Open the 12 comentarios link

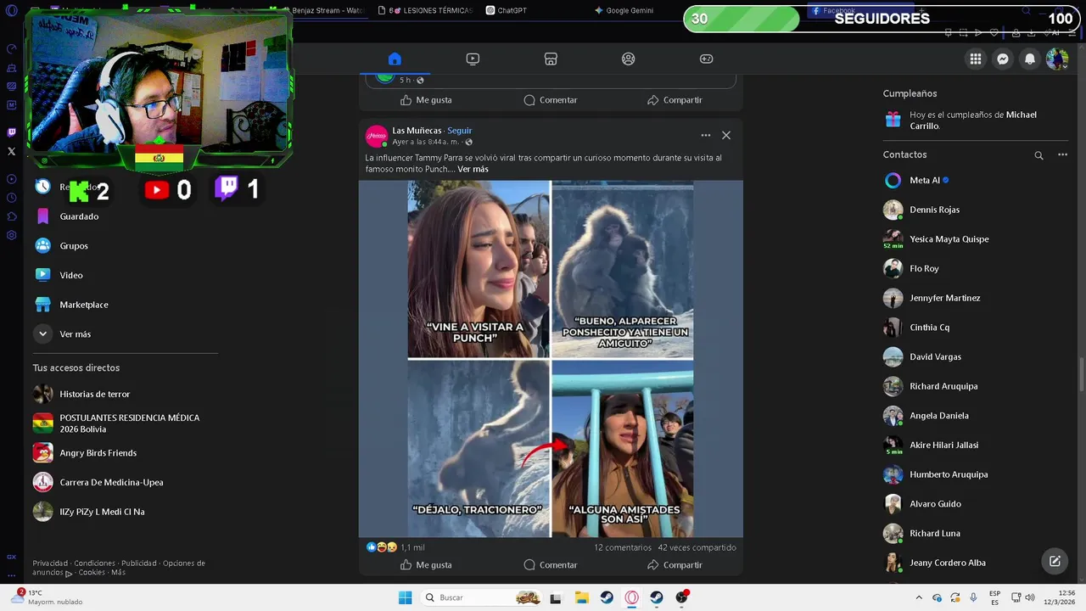tap(623, 547)
